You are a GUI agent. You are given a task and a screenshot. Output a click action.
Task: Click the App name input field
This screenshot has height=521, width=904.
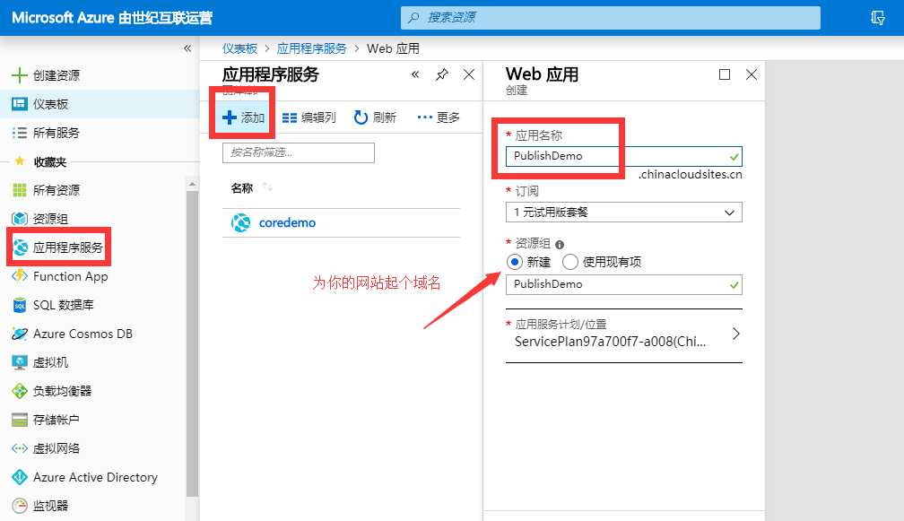click(x=624, y=156)
